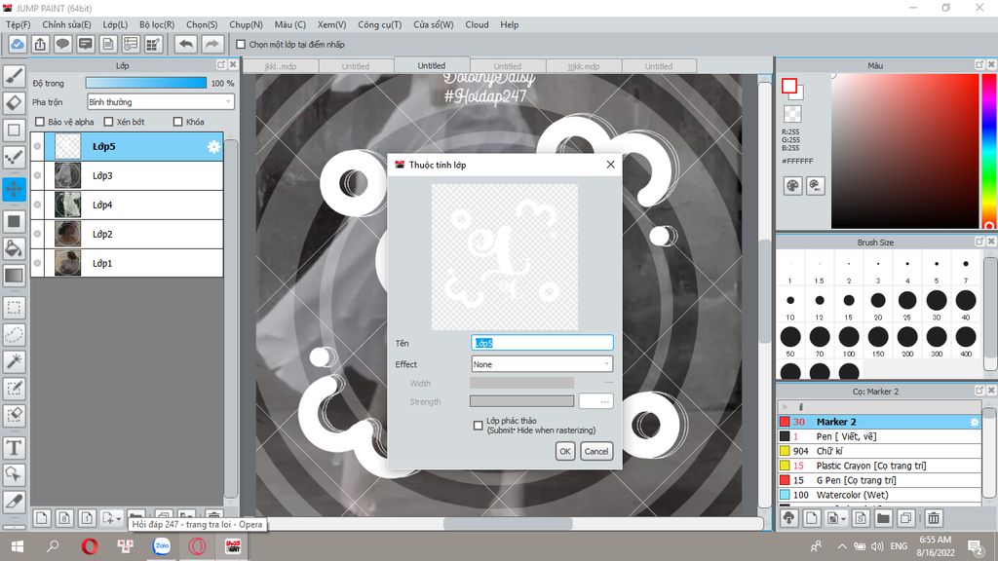Check Chọn một lớp tại điểm nhấp
The height and width of the screenshot is (561, 998).
point(241,45)
